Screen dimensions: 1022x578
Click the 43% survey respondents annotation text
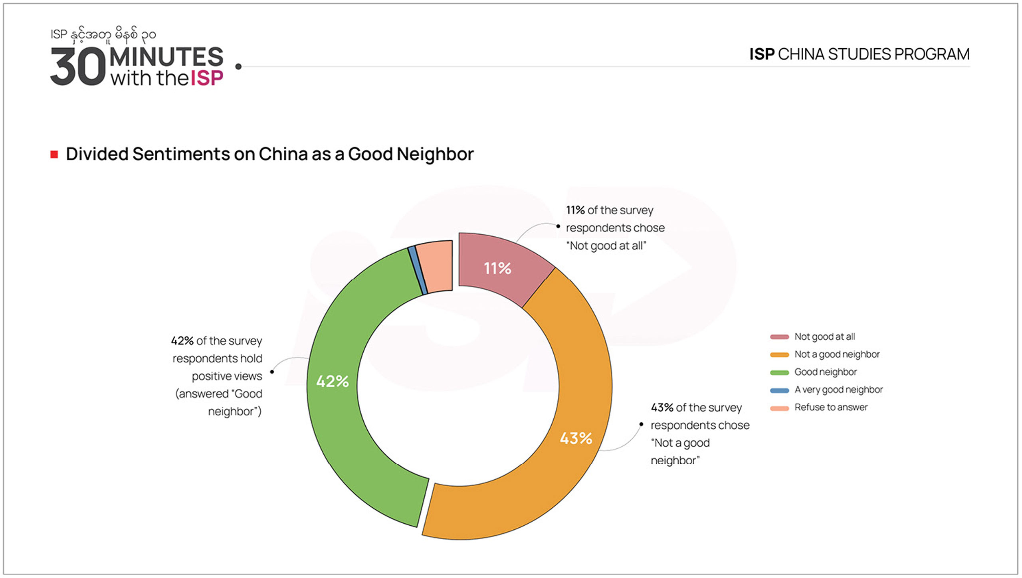point(699,434)
